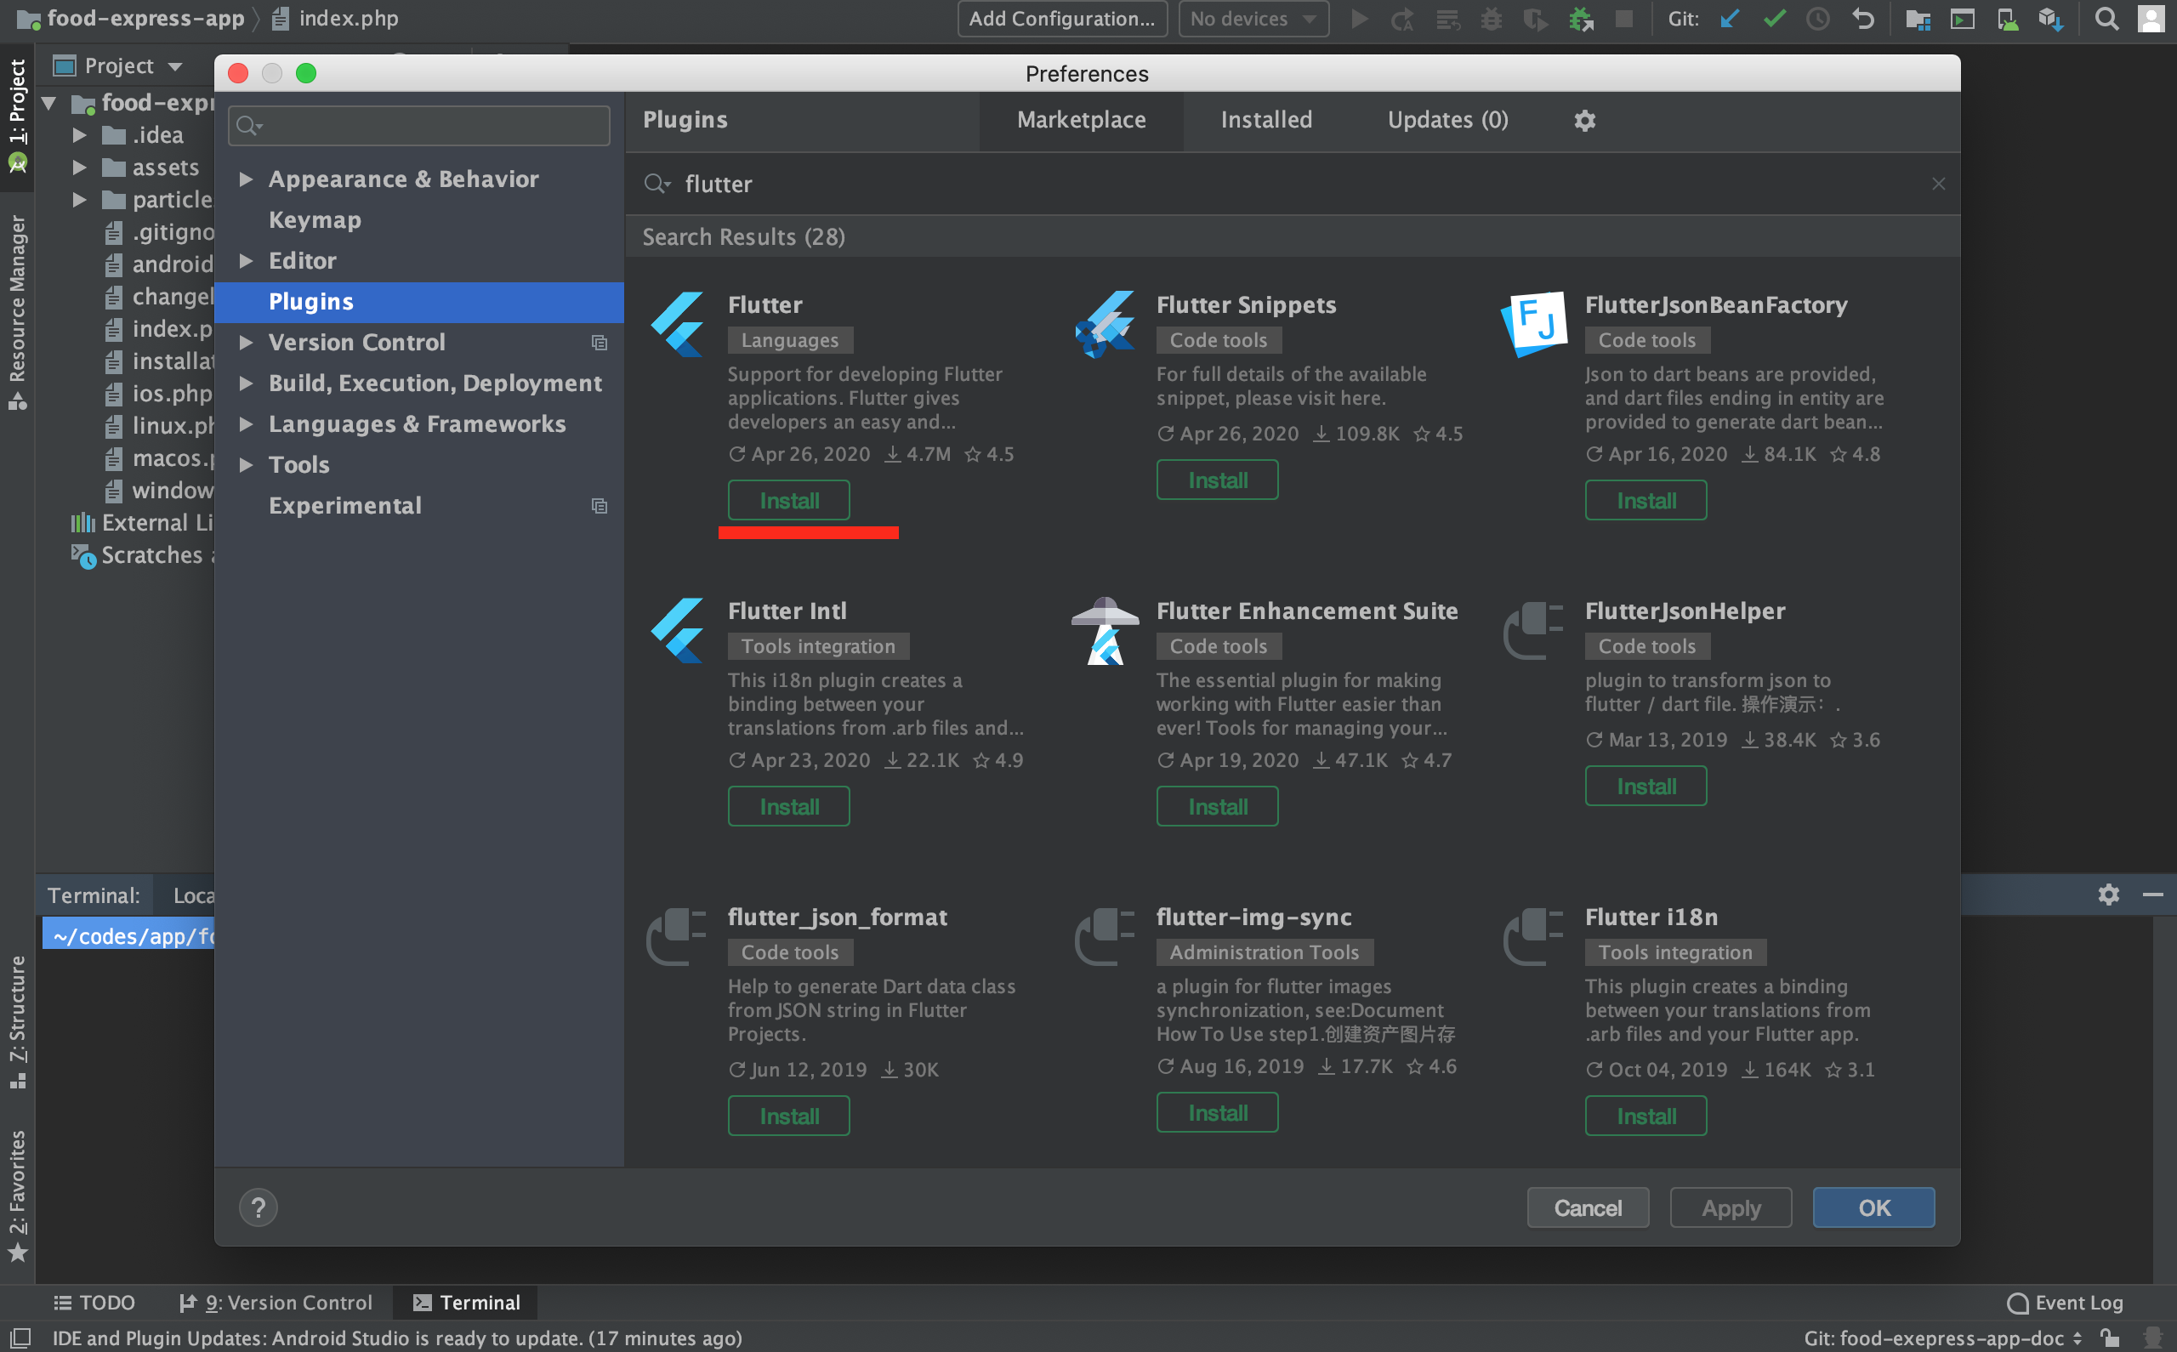The image size is (2177, 1352).
Task: Open the No devices dropdown
Action: pos(1253,19)
